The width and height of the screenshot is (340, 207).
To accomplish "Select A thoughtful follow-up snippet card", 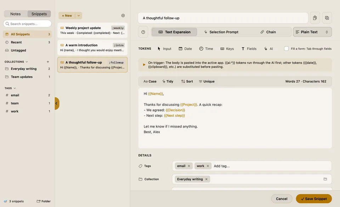I will click(x=92, y=65).
